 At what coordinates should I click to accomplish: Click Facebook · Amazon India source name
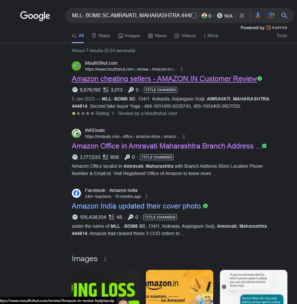[111, 190]
